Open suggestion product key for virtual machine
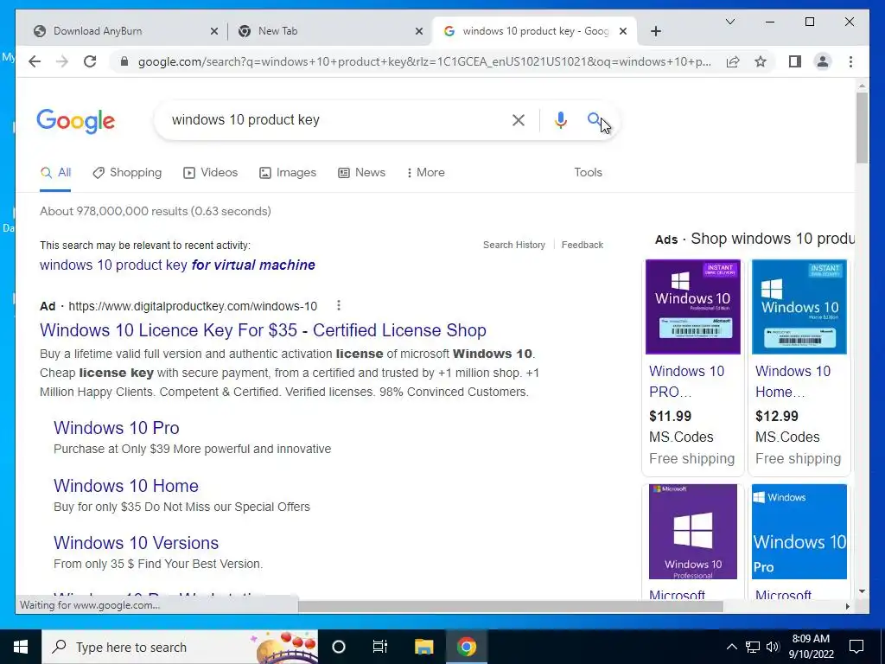The width and height of the screenshot is (885, 664). point(177,265)
